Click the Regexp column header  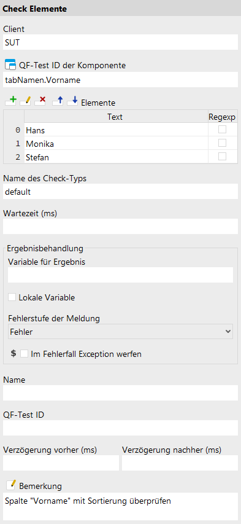pyautogui.click(x=223, y=117)
